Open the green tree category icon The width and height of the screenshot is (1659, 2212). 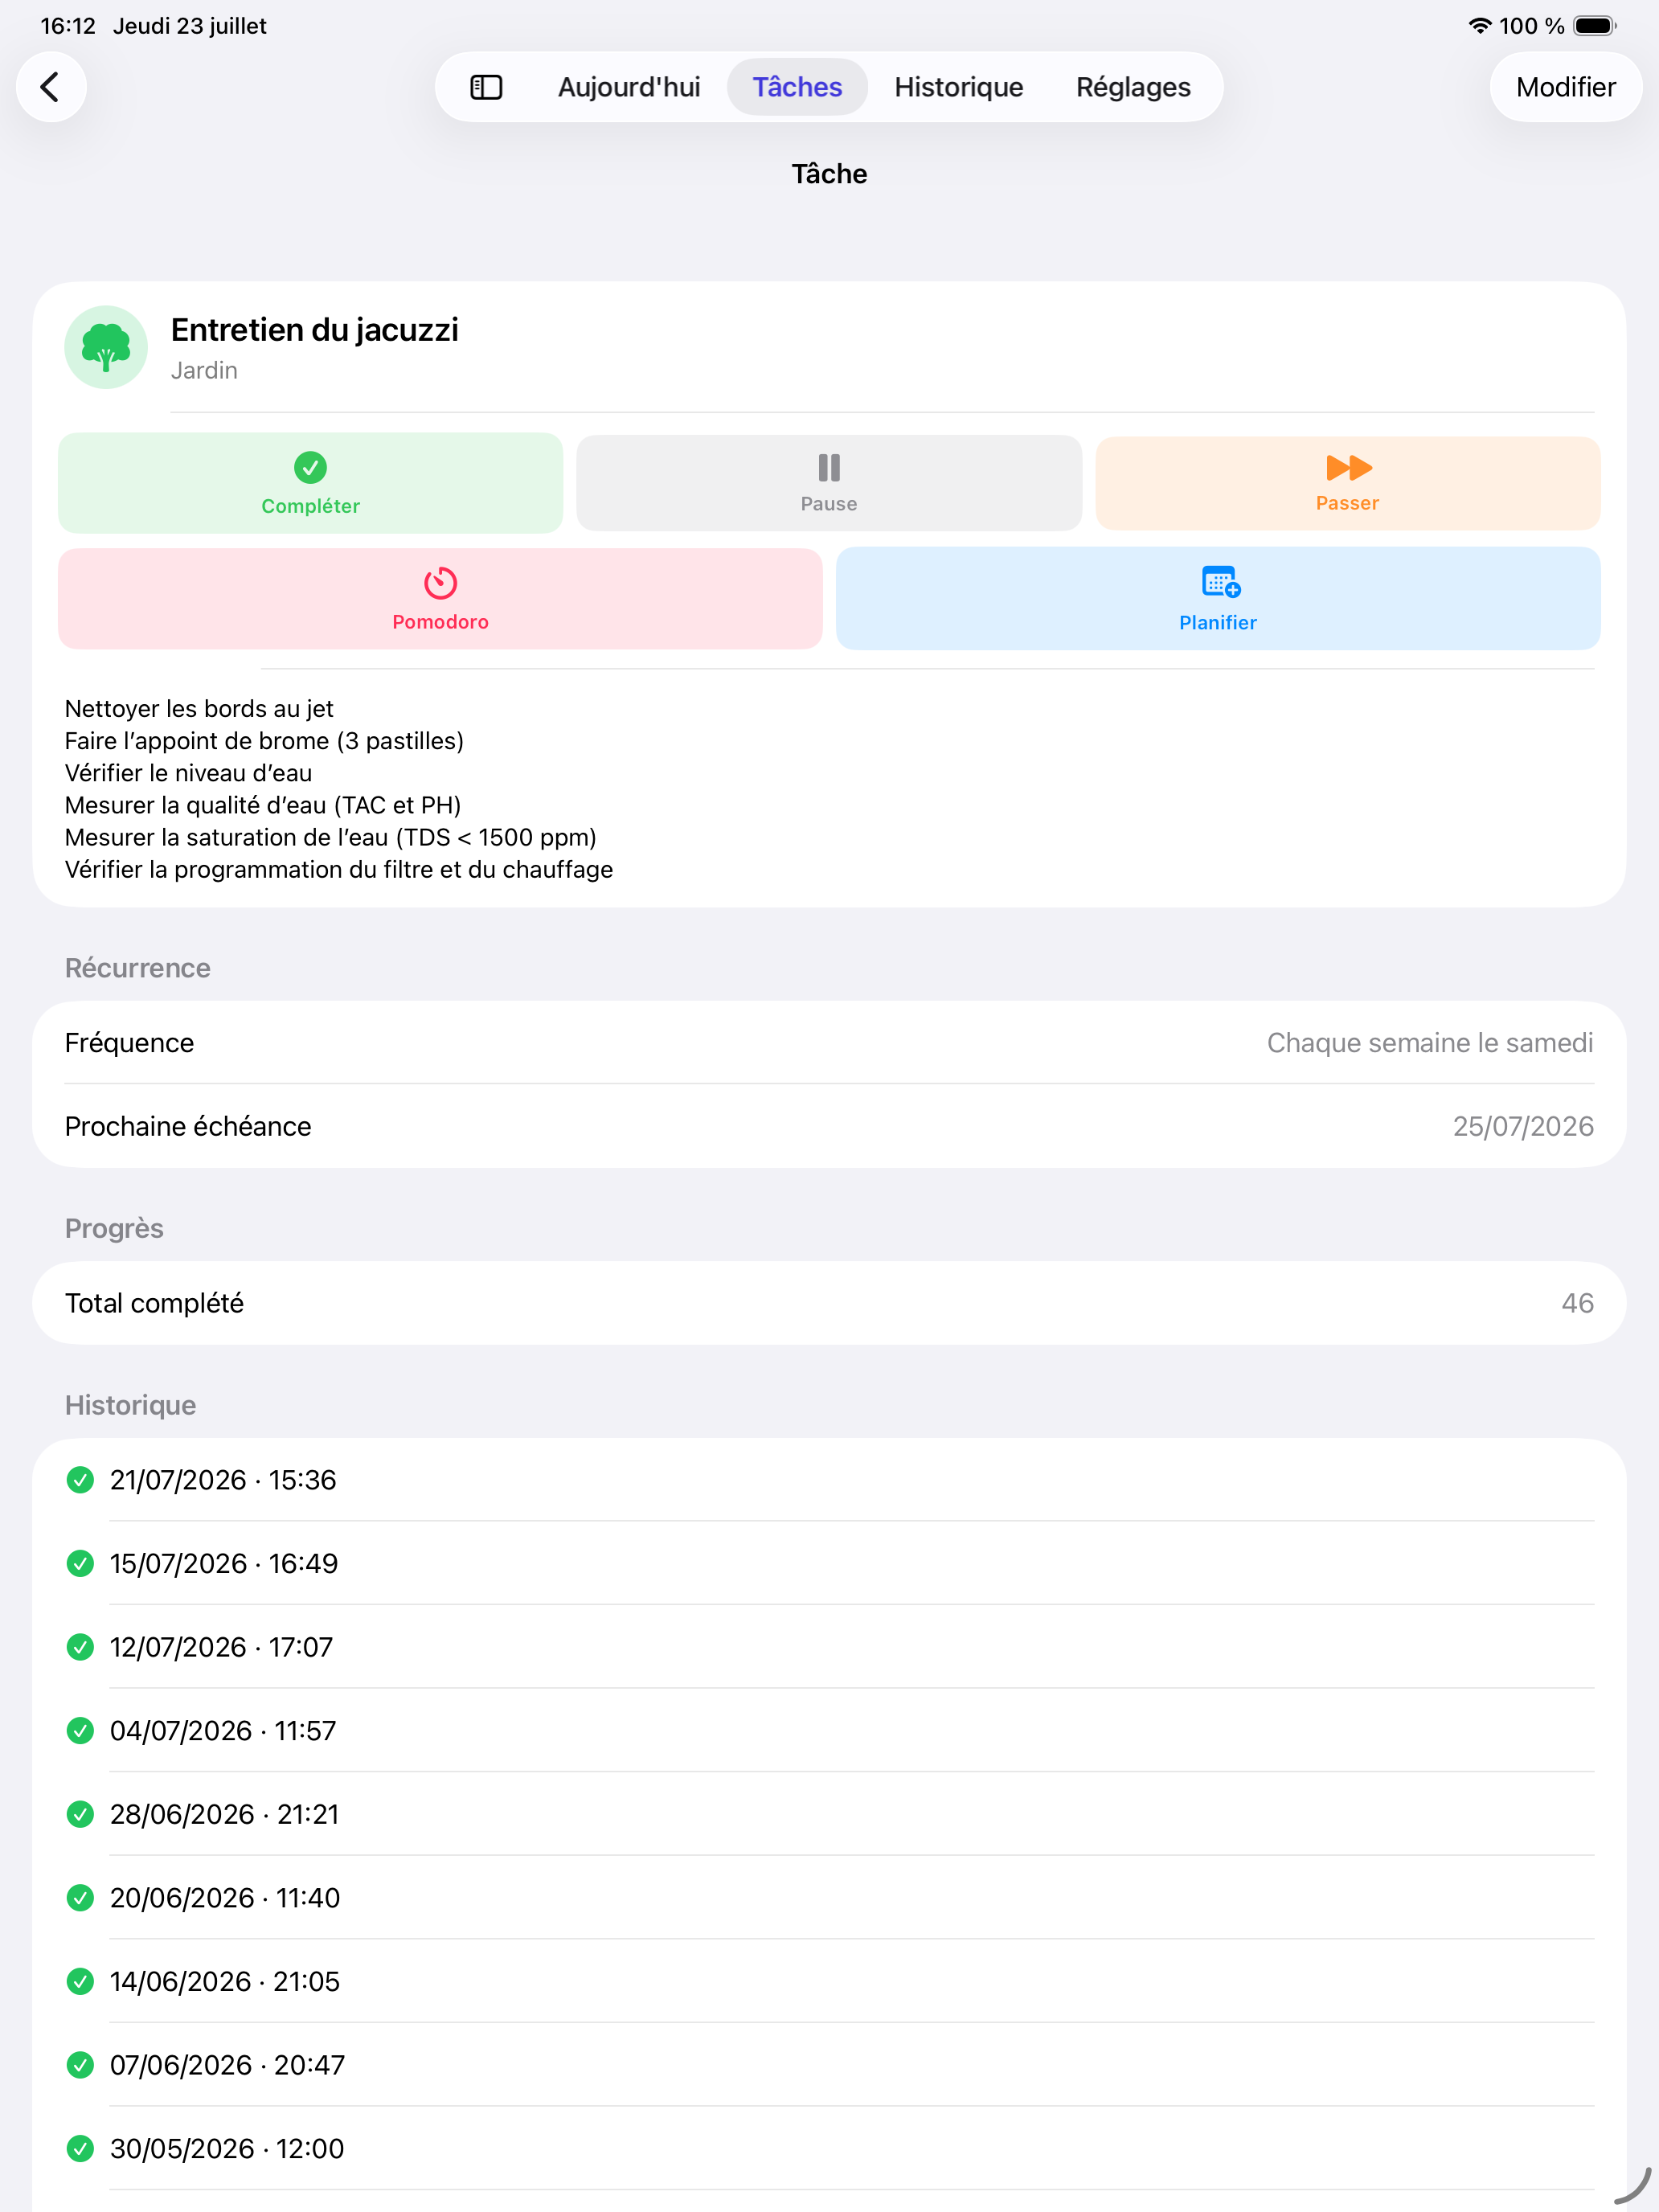106,347
